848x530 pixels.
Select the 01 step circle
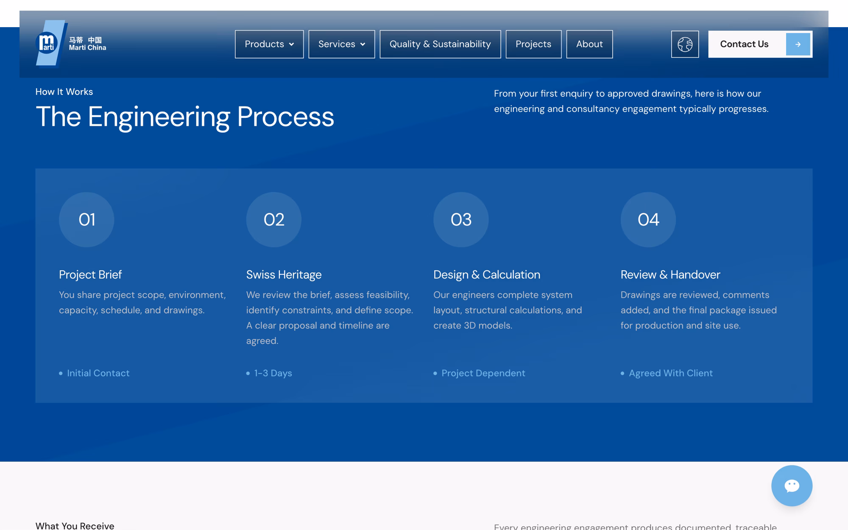86,220
